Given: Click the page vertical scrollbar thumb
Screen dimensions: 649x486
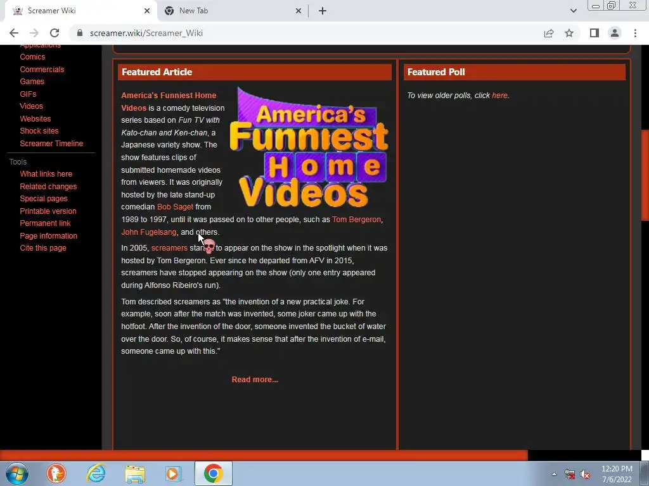Looking at the screenshot, I should click(645, 176).
